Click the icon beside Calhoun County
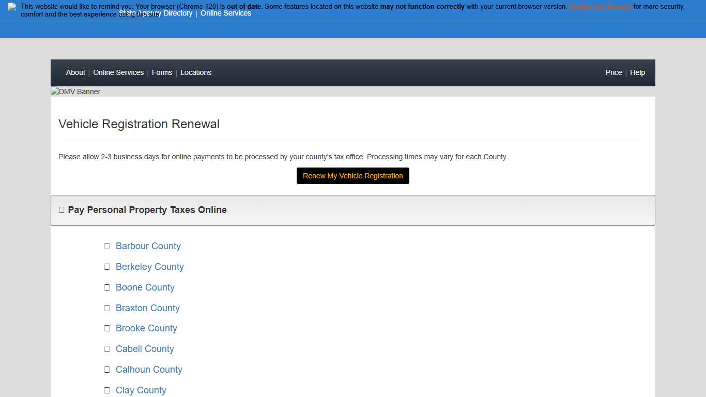 [107, 370]
